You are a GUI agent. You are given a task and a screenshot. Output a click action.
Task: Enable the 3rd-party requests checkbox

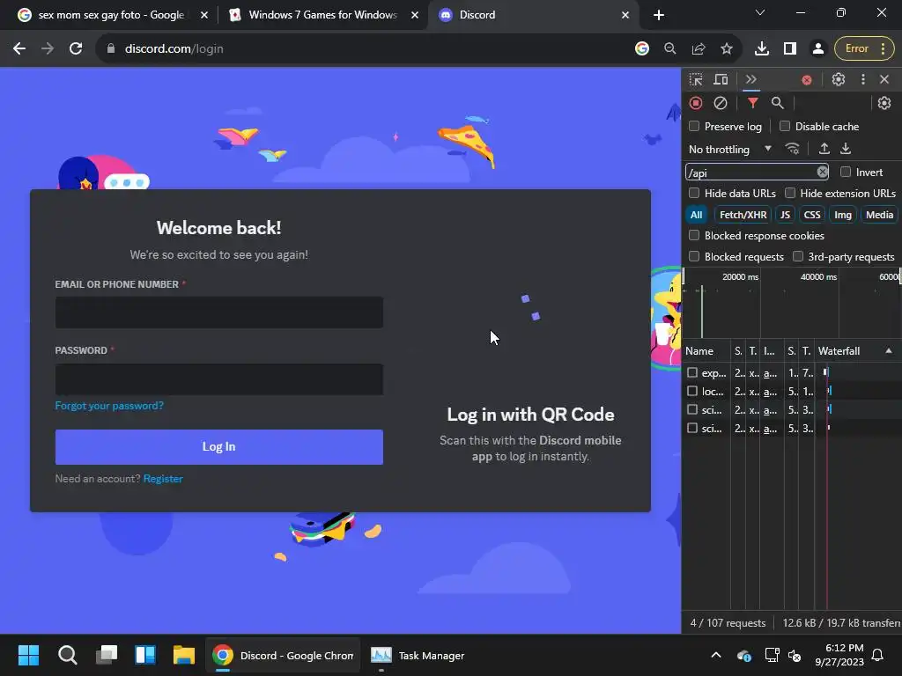[x=798, y=256]
